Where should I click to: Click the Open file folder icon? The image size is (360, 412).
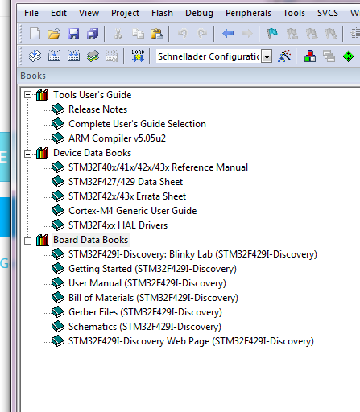point(54,34)
